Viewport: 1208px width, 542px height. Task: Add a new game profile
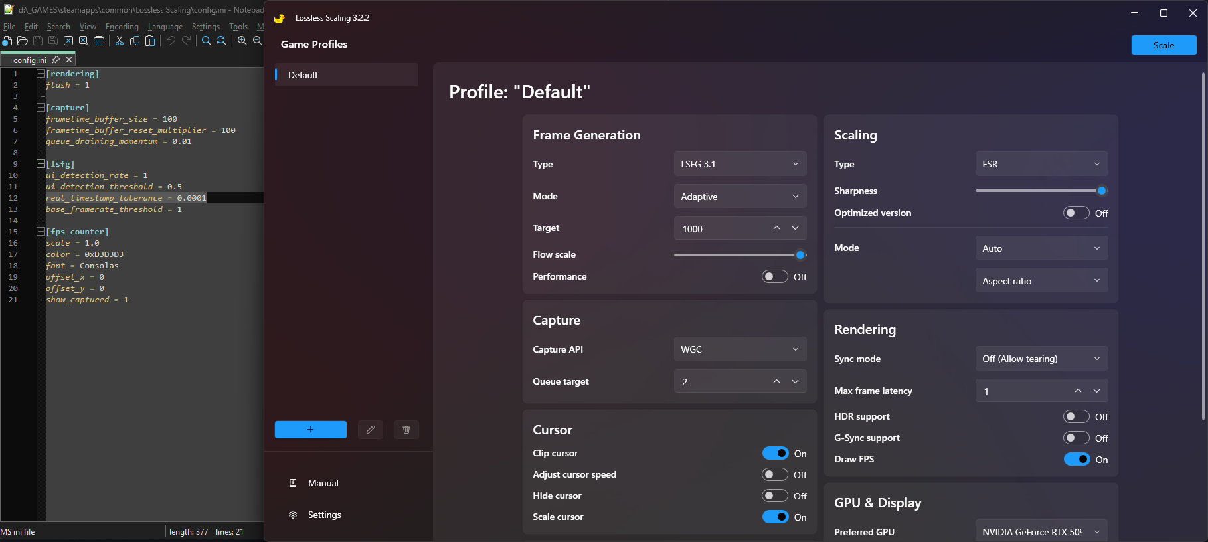(x=311, y=430)
